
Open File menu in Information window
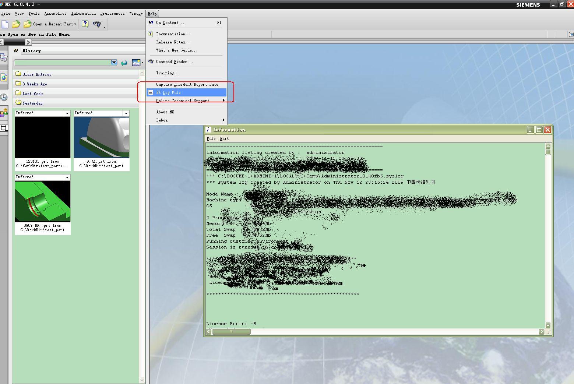[211, 138]
